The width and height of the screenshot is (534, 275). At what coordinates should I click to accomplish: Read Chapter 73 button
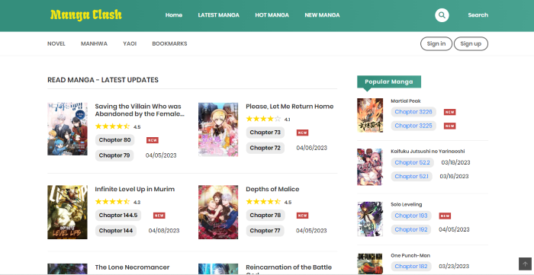point(265,133)
